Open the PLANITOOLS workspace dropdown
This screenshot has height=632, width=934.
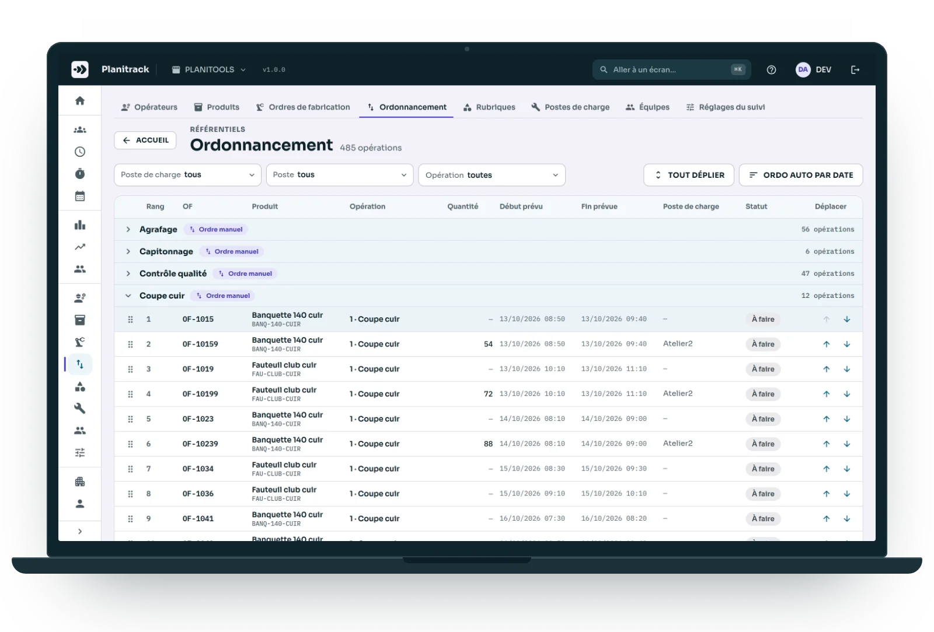pyautogui.click(x=209, y=70)
